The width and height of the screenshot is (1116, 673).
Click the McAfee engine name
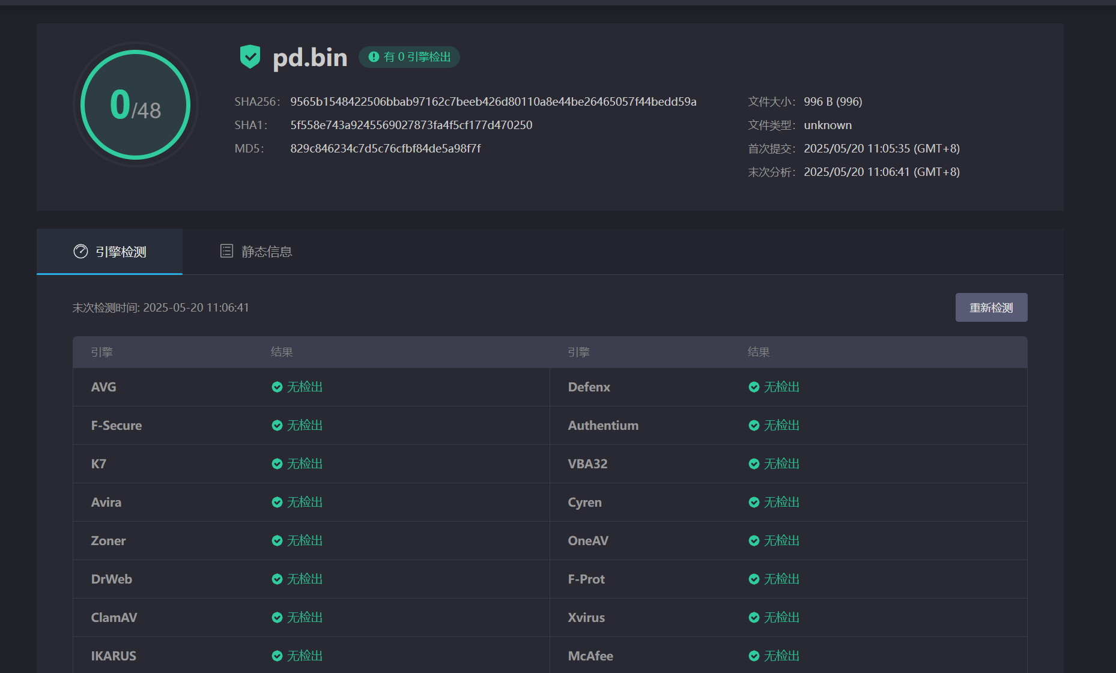click(590, 656)
